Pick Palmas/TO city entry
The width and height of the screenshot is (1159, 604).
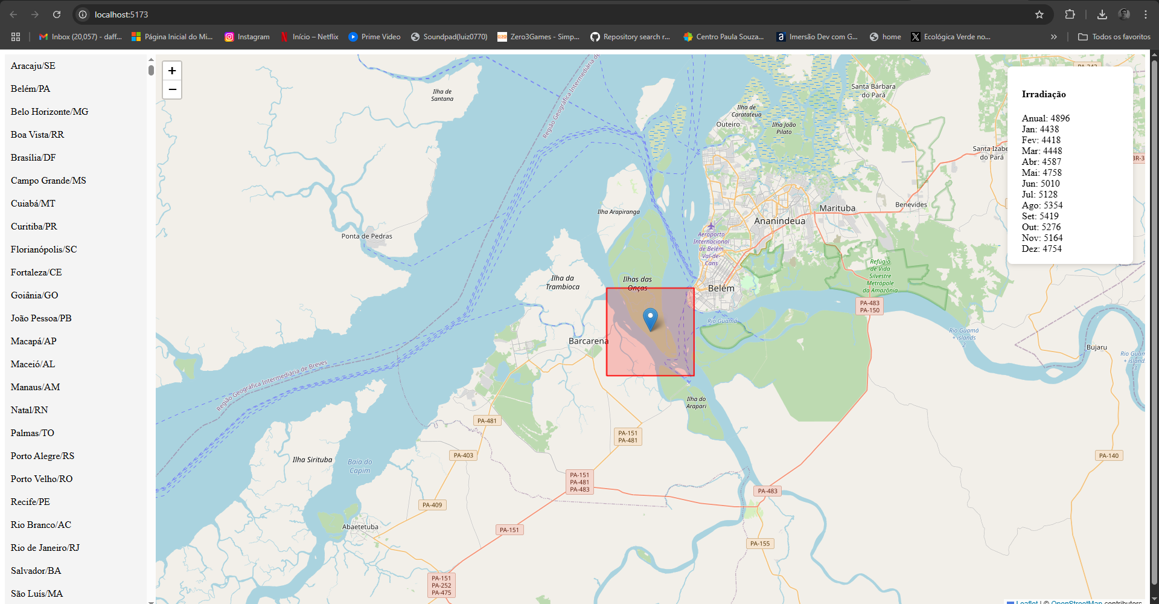(x=75, y=433)
